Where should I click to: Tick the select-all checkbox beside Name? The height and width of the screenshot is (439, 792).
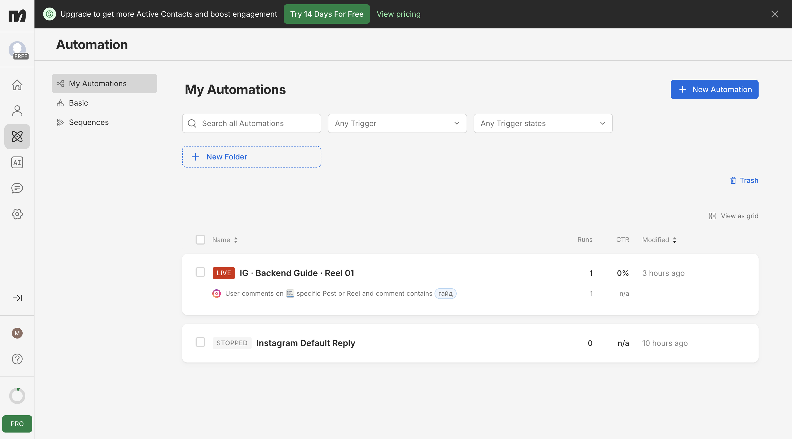coord(200,239)
